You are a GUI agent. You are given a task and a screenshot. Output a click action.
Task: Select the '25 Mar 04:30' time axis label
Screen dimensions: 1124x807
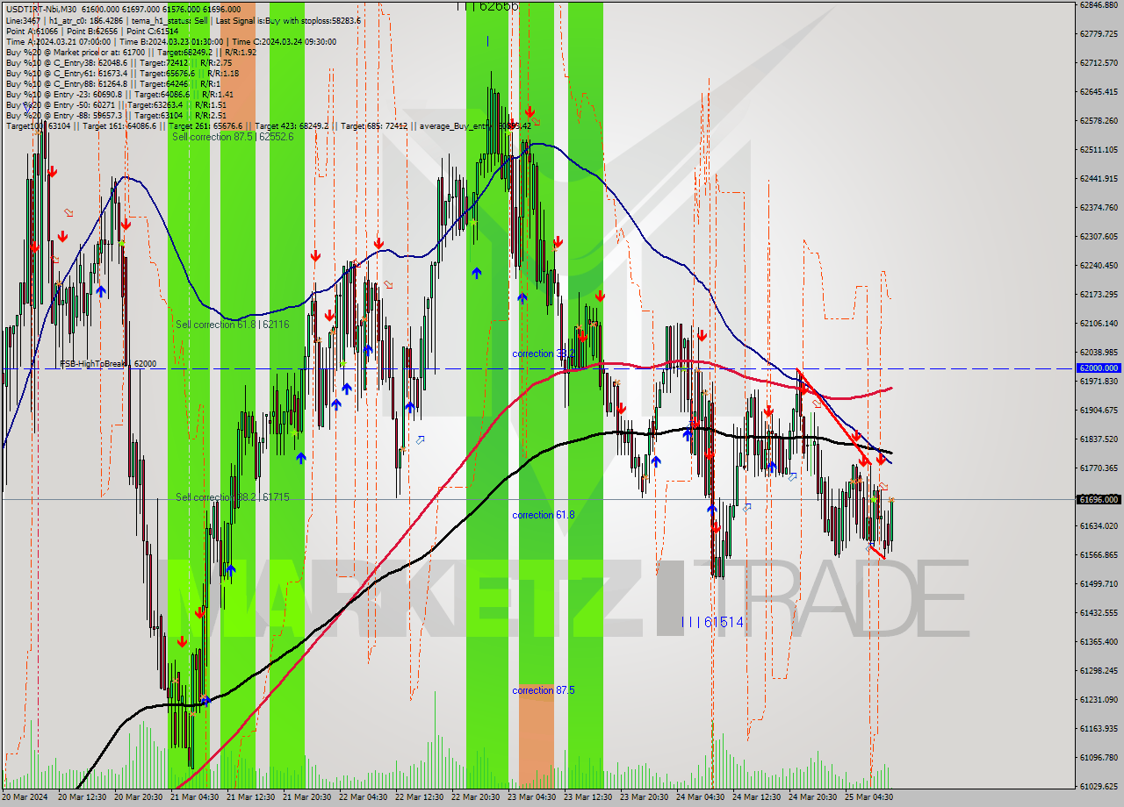tap(868, 797)
